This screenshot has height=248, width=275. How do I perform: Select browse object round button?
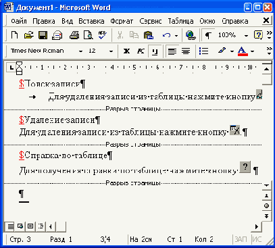pyautogui.click(x=267, y=206)
